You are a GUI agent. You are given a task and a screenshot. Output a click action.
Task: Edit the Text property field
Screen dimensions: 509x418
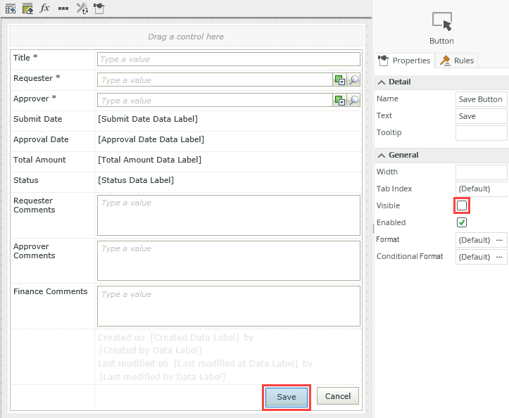tap(481, 116)
